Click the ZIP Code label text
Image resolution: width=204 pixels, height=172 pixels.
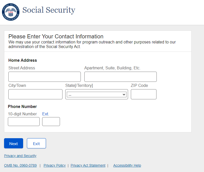pyautogui.click(x=139, y=85)
